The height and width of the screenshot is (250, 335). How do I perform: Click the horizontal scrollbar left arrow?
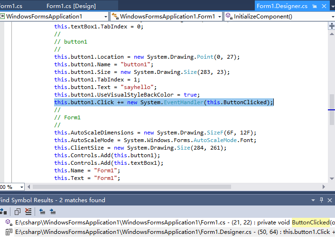pos(29,187)
